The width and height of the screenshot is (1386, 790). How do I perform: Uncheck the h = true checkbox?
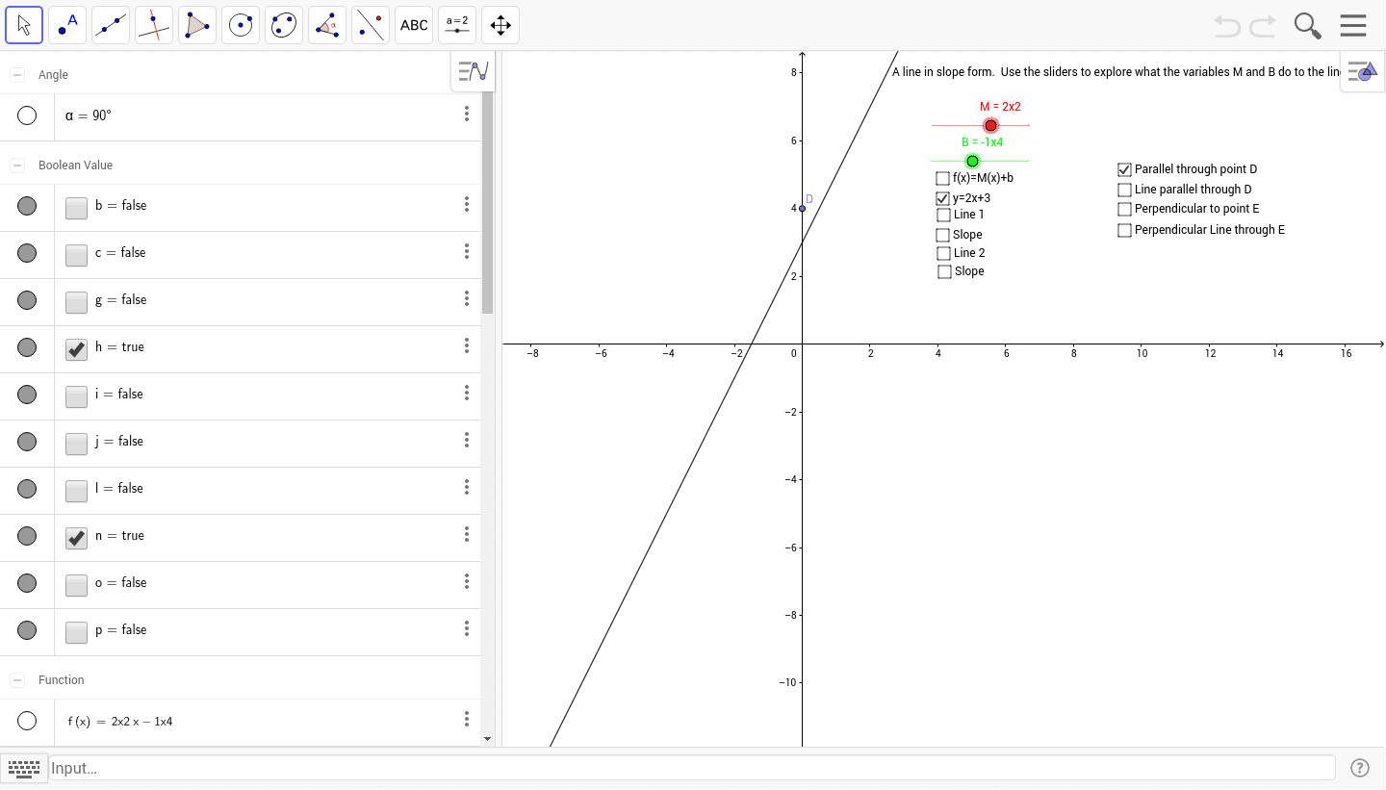[76, 348]
